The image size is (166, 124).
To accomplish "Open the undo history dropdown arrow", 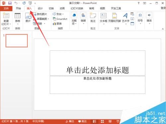I will 19,3.
